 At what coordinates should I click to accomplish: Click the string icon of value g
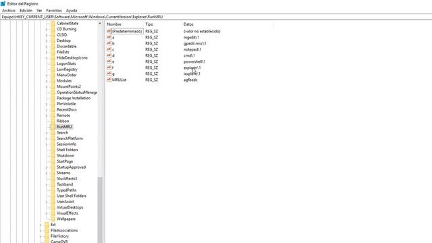point(109,74)
